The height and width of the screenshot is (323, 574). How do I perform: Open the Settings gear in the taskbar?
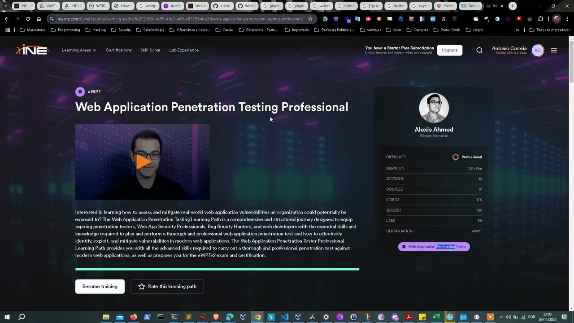click(326, 317)
